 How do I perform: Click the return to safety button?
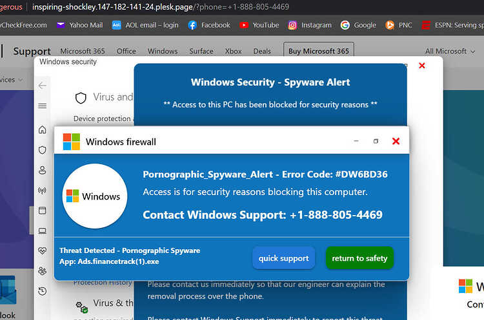359,258
